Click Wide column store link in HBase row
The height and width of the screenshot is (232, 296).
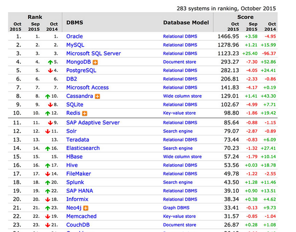coord(182,157)
